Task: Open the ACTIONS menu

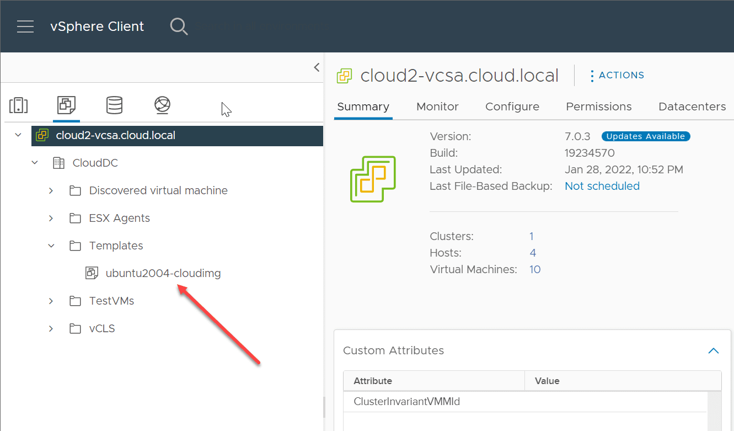Action: [x=617, y=75]
